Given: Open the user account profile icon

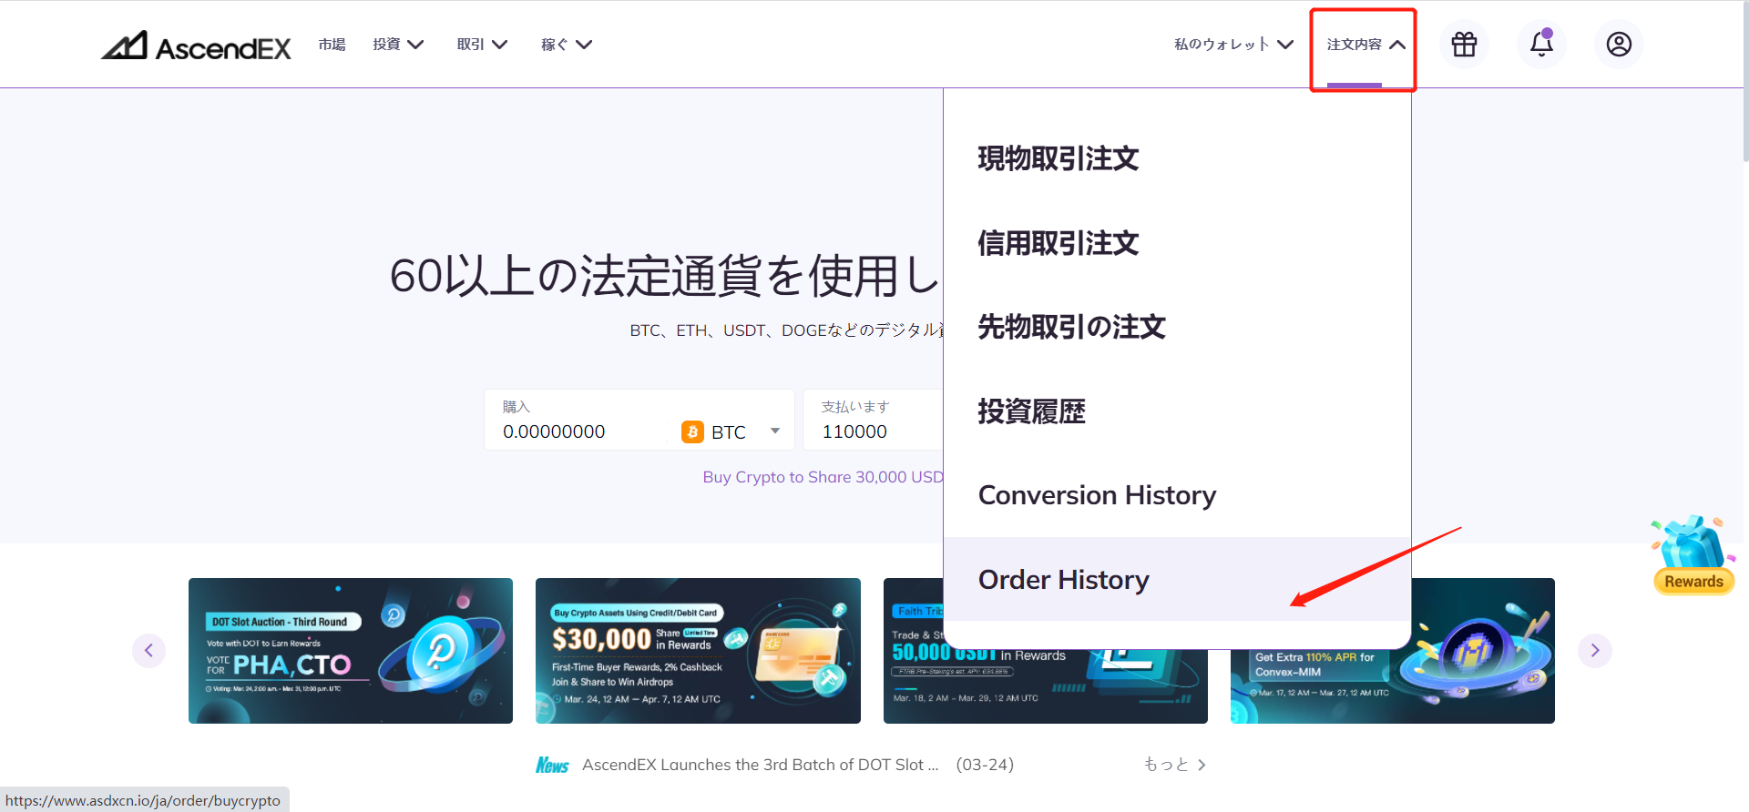Looking at the screenshot, I should [x=1619, y=44].
